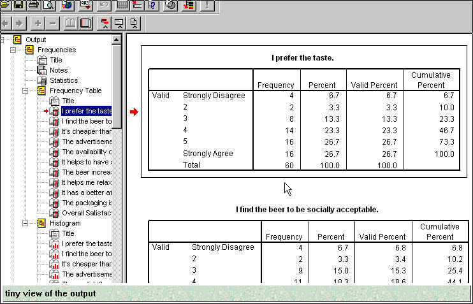Click the Hide closed-book toolbar icon
The image size is (473, 304).
(x=85, y=24)
